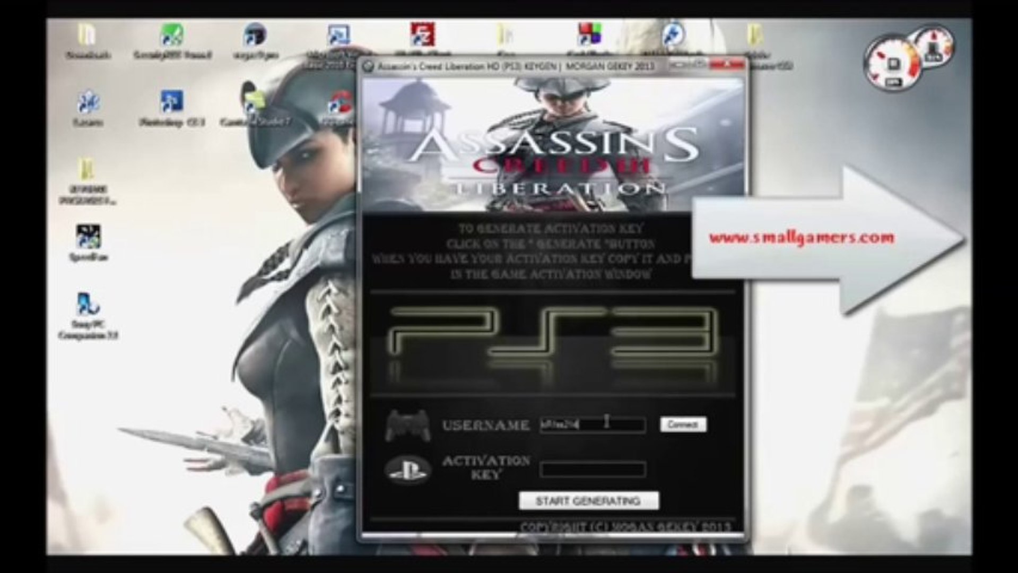Image resolution: width=1018 pixels, height=573 pixels.
Task: Open the Photoshop CS3 desktop shortcut
Action: pyautogui.click(x=171, y=108)
